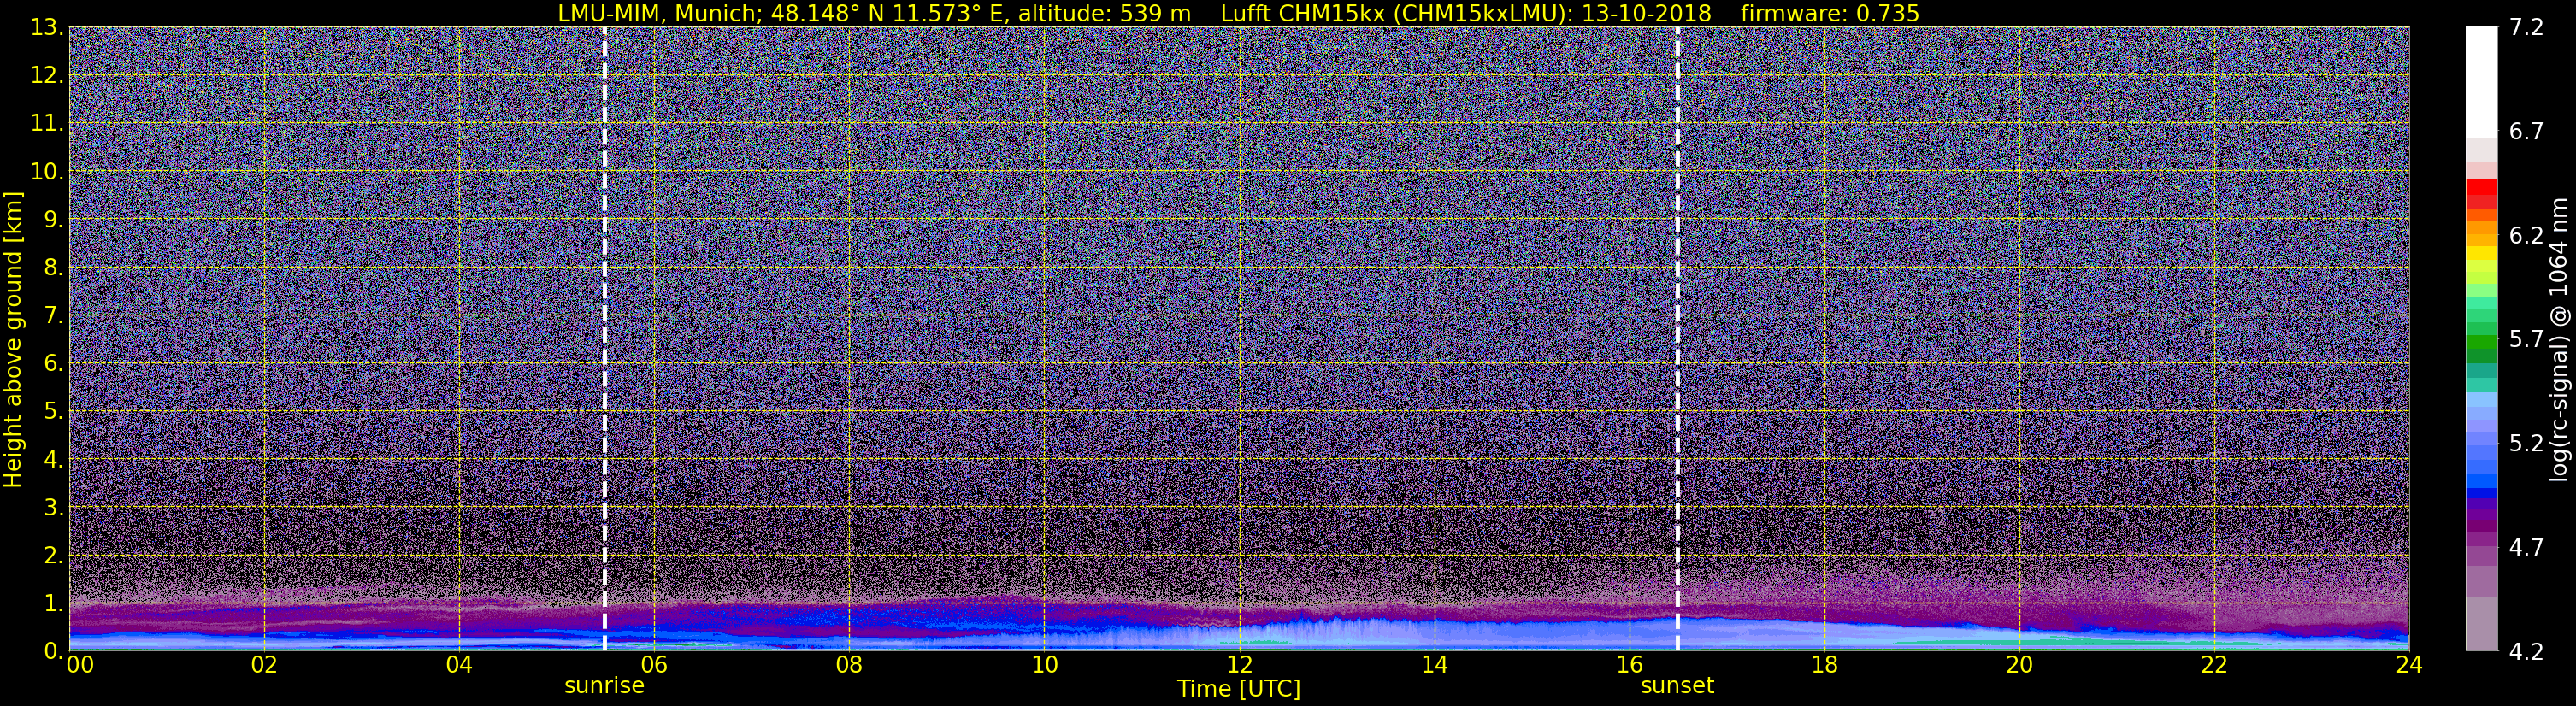The width and height of the screenshot is (2576, 706).
Task: Click the colorbar value '6.7'
Action: pos(2526,132)
